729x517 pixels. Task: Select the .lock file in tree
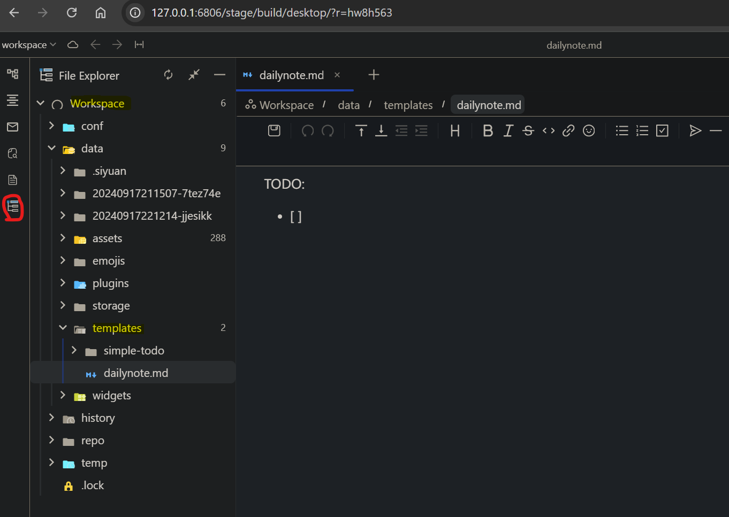click(93, 485)
